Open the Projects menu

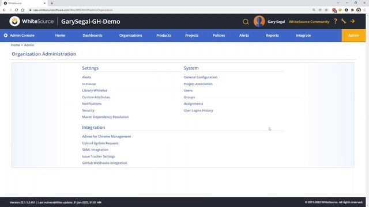[192, 36]
